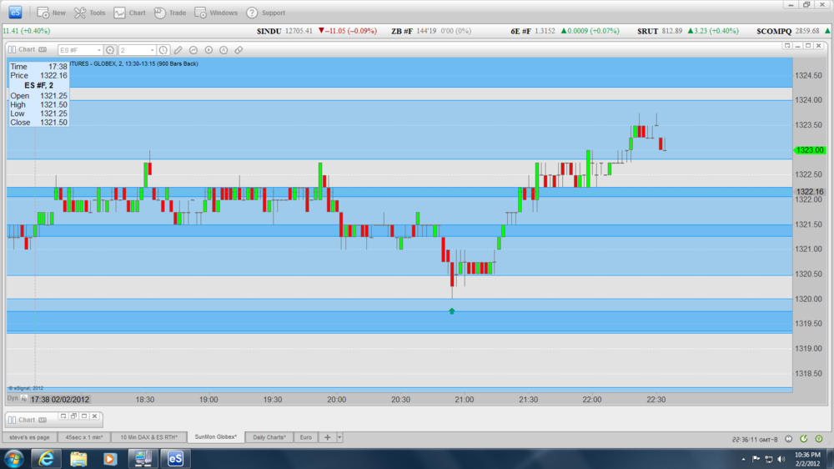Open the studies chart-line icon

(193, 50)
